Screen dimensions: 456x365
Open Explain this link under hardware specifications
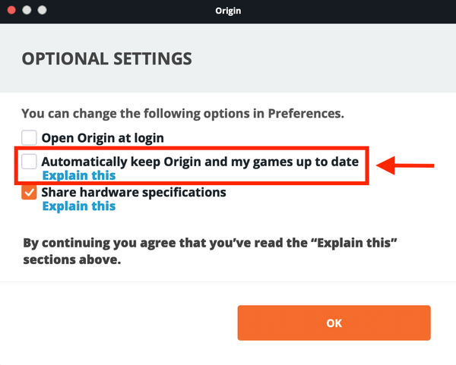79,206
